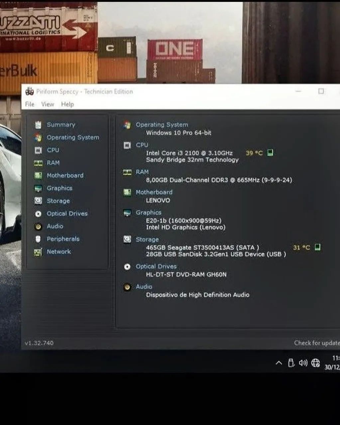The image size is (340, 425).
Task: Click the Motherboard icon in sidebar
Action: point(38,175)
